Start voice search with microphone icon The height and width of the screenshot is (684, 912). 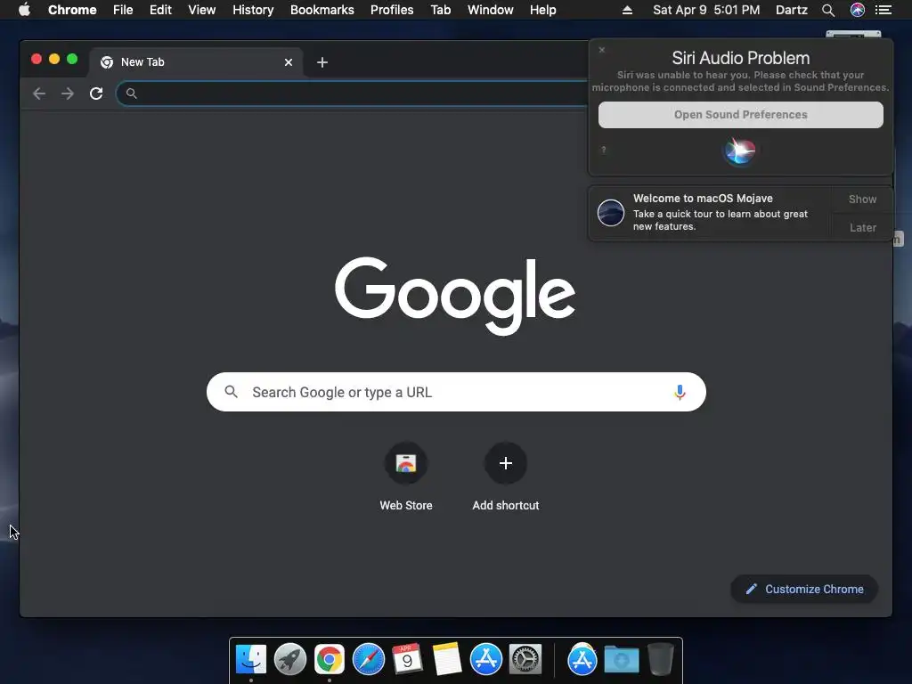pyautogui.click(x=680, y=392)
